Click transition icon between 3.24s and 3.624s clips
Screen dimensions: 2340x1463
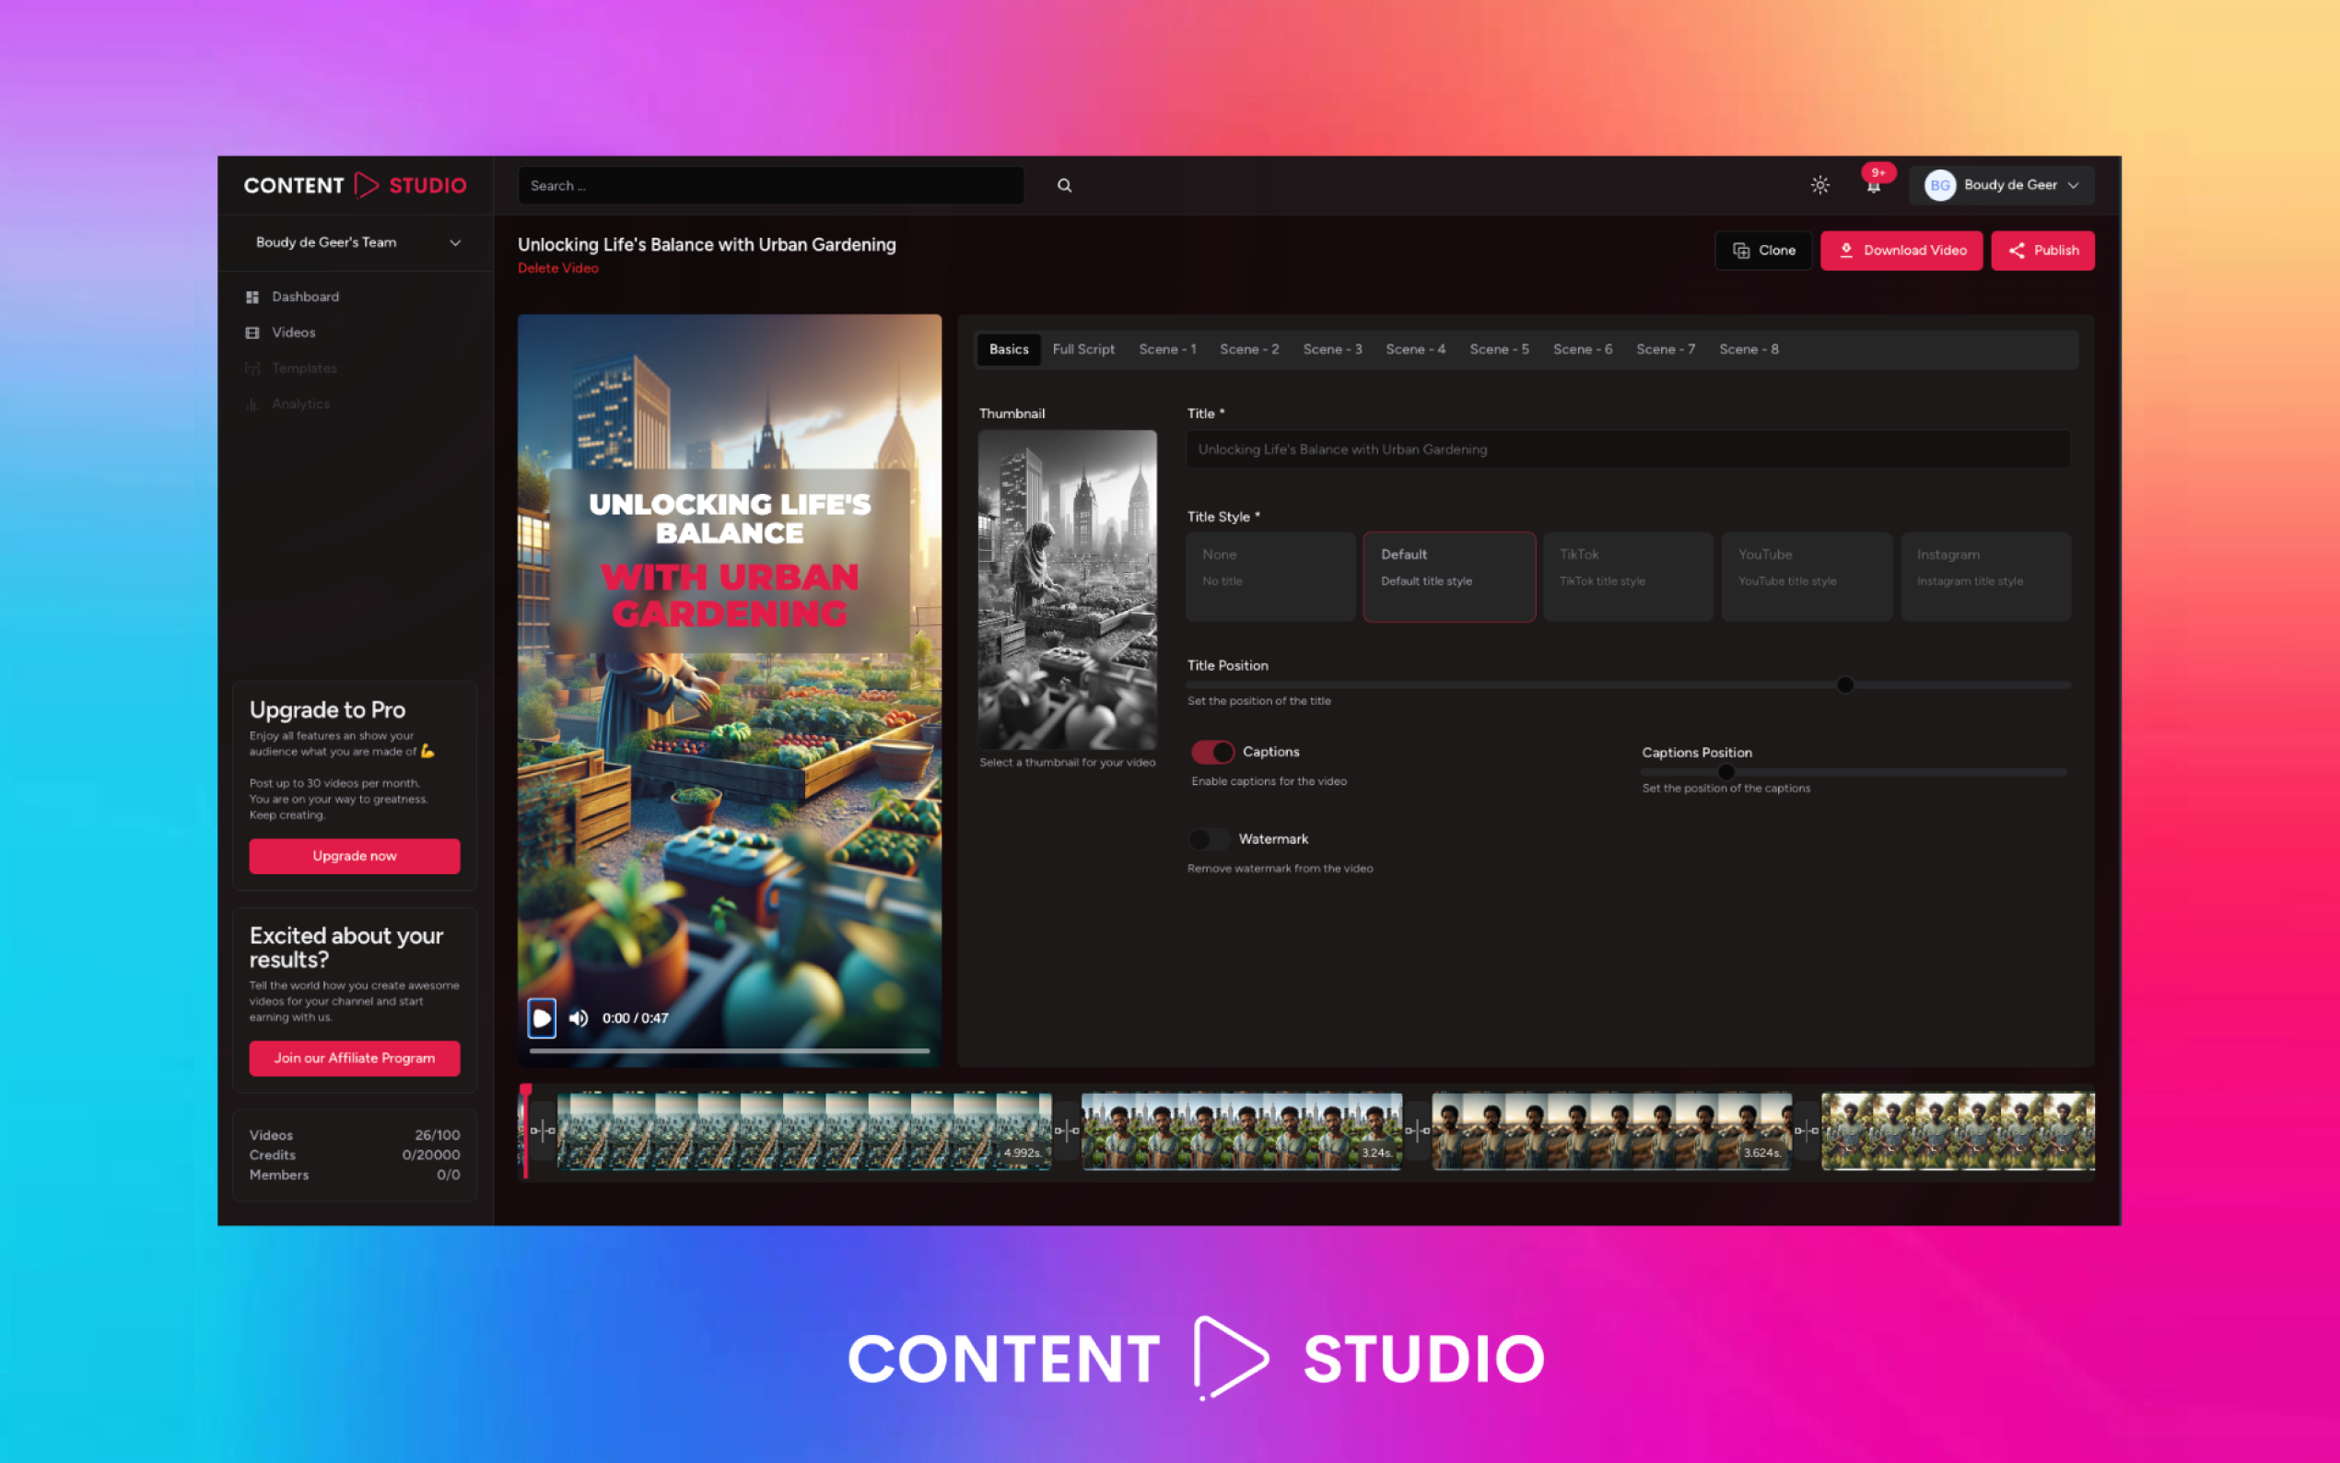[x=1417, y=1130]
